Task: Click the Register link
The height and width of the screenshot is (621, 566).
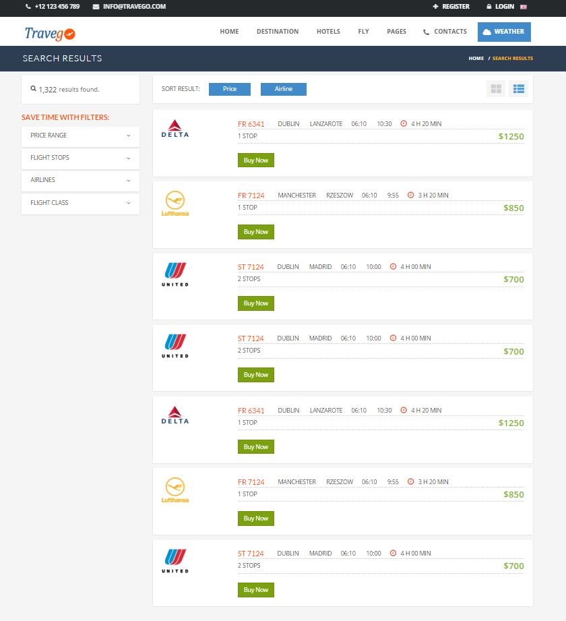Action: click(x=451, y=7)
